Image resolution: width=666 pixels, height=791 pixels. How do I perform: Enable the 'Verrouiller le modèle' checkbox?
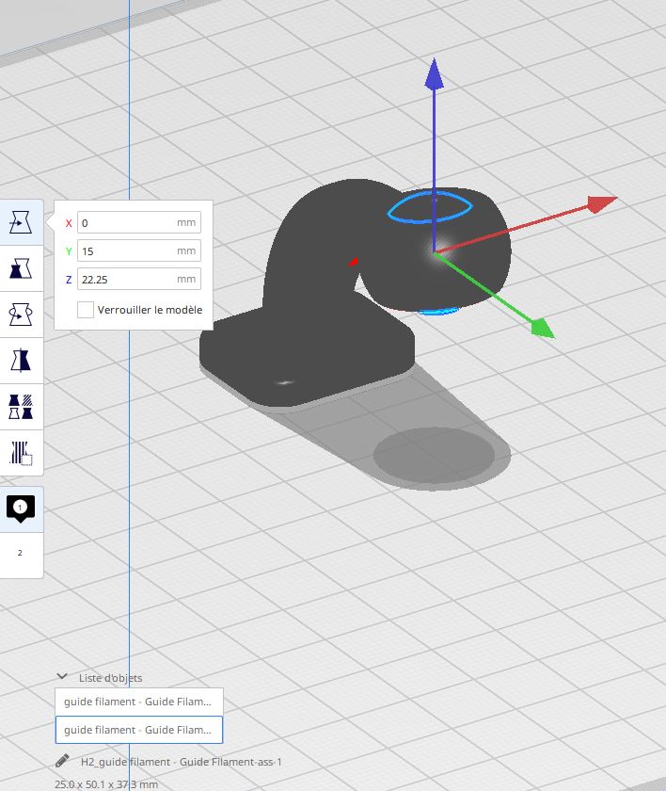click(86, 310)
